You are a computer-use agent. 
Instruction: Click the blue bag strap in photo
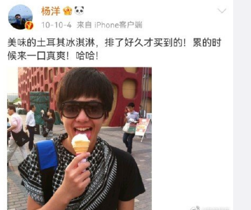(47, 155)
